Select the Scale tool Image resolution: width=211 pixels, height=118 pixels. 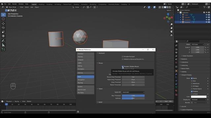(3, 32)
